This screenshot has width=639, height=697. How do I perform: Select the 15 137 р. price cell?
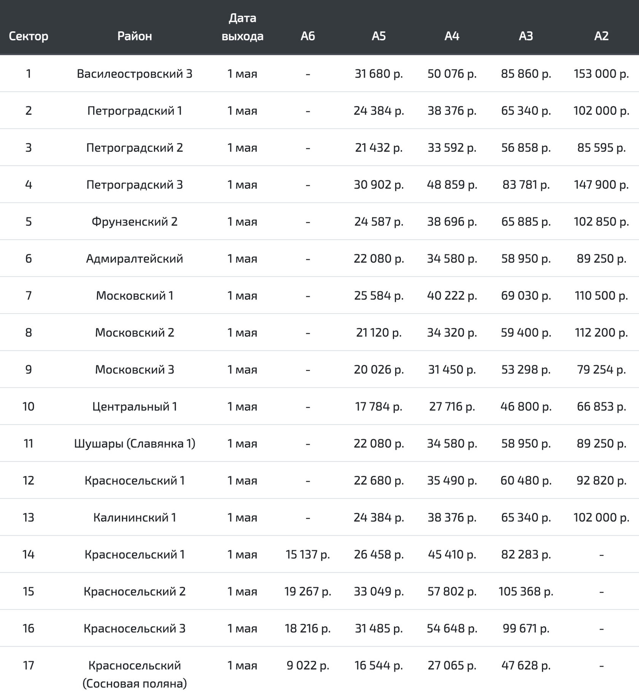[308, 554]
